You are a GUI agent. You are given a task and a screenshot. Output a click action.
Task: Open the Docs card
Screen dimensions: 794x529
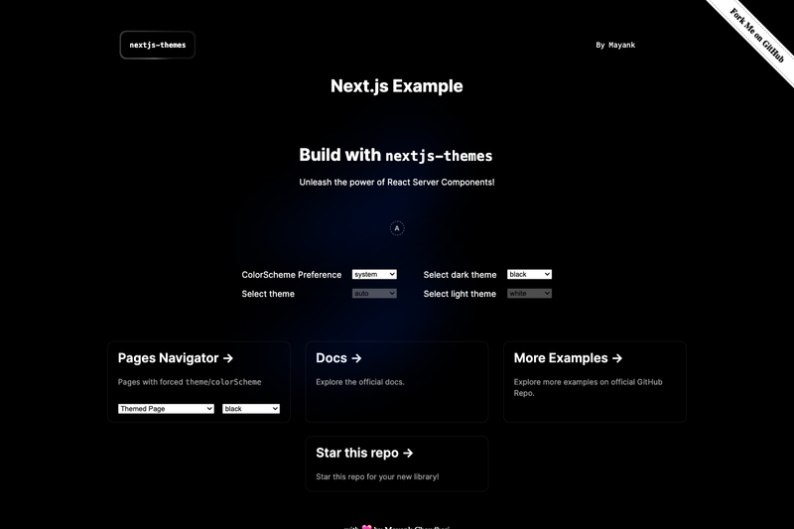tap(397, 382)
